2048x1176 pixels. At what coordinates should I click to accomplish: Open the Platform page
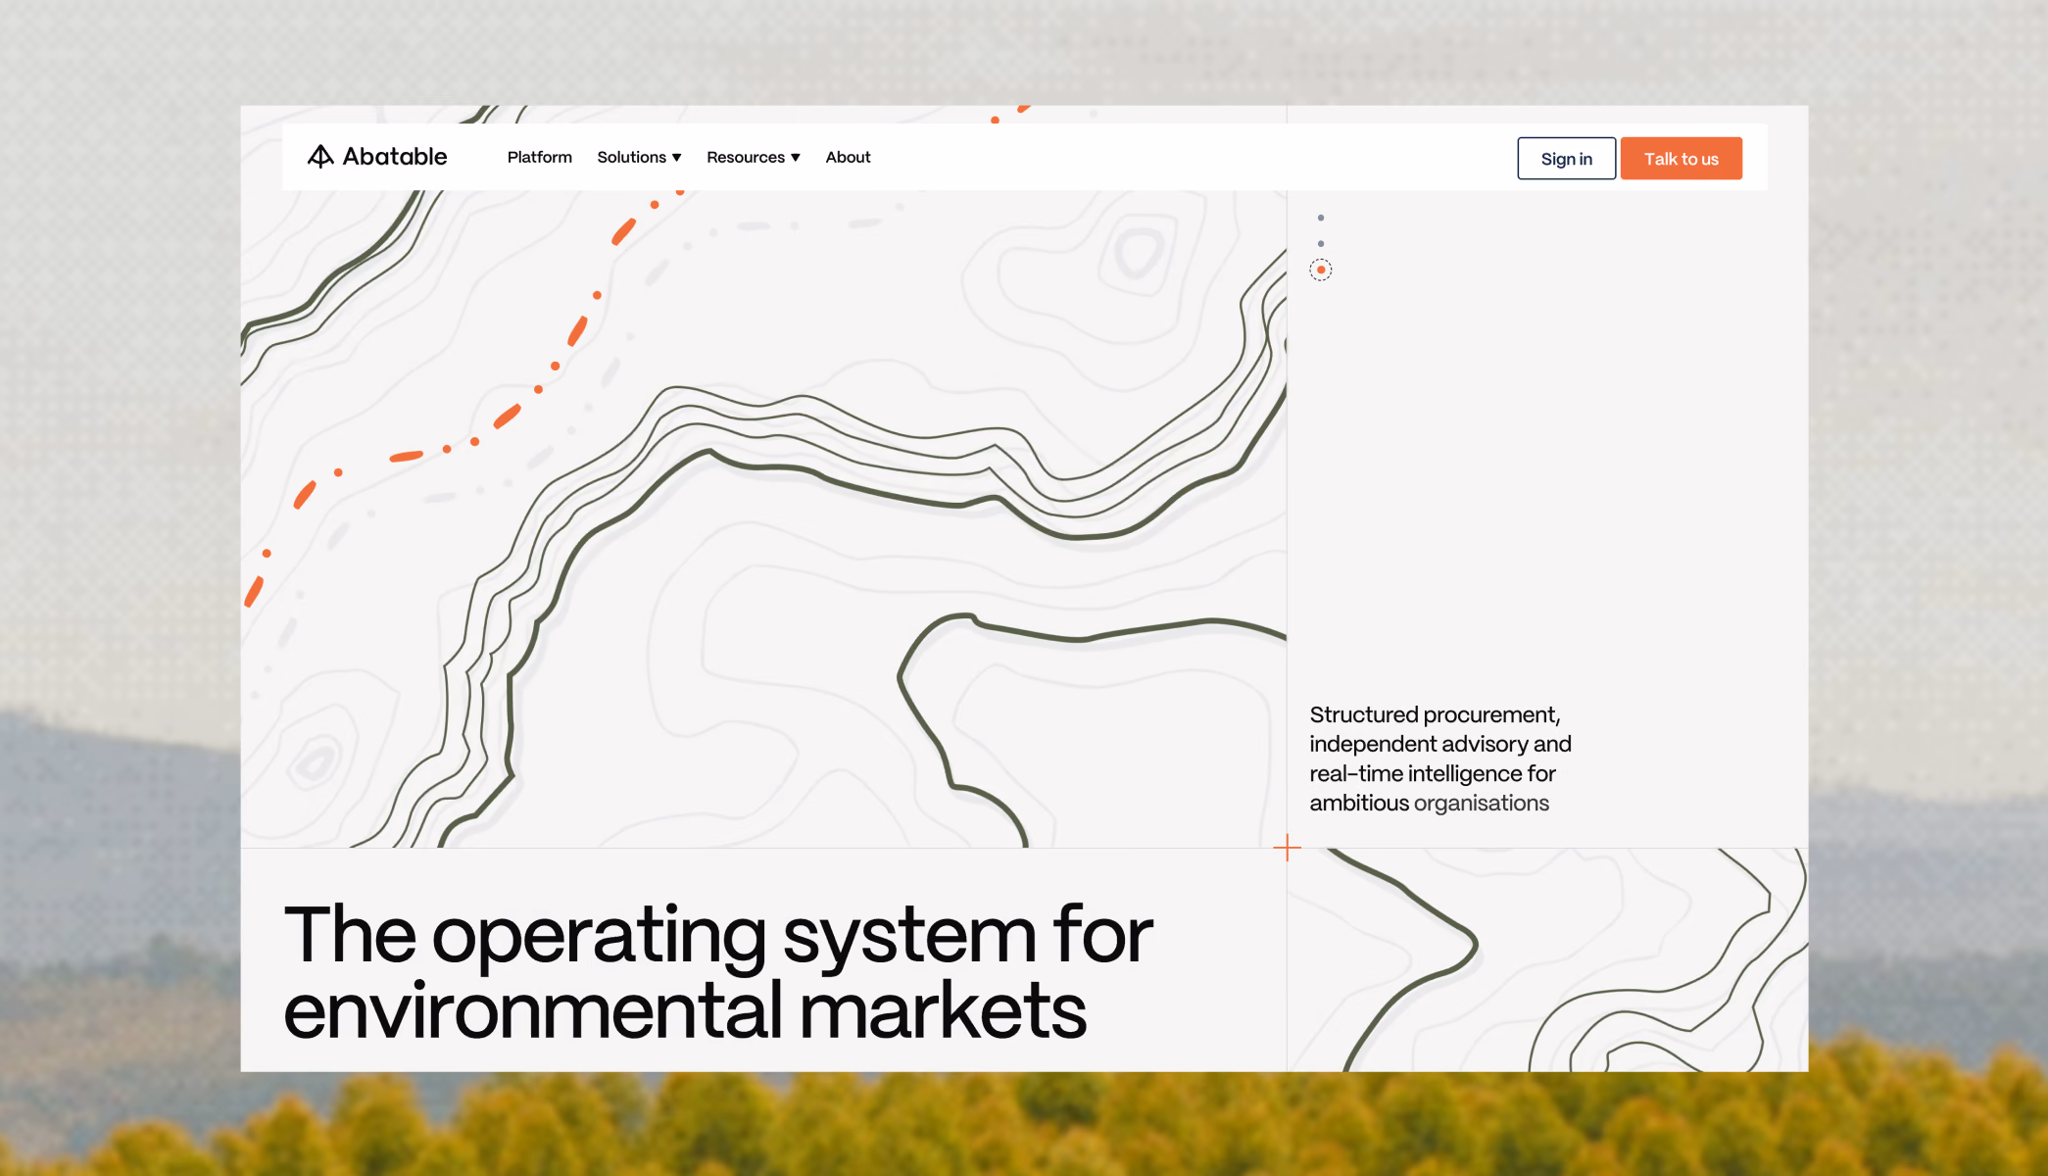[x=540, y=157]
